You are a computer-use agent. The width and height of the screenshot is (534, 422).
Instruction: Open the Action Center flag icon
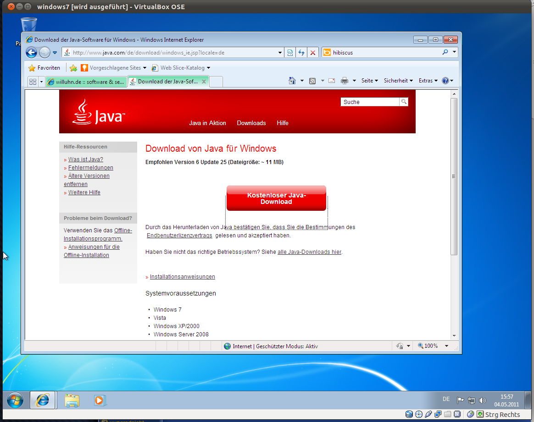[x=460, y=400]
